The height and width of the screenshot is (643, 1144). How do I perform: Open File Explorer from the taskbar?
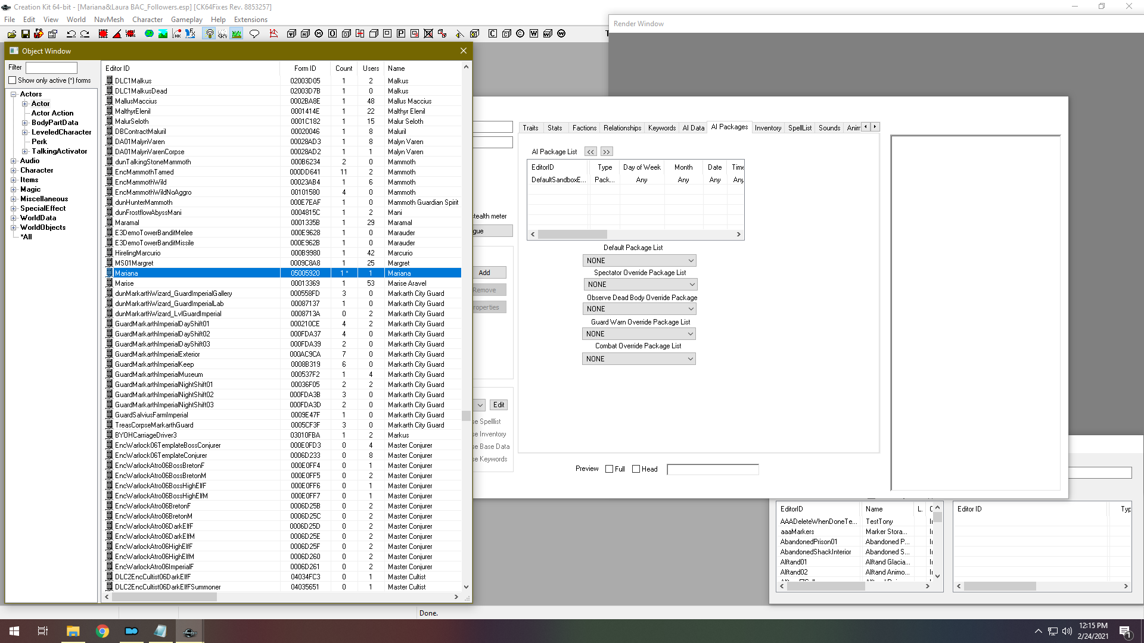(73, 631)
